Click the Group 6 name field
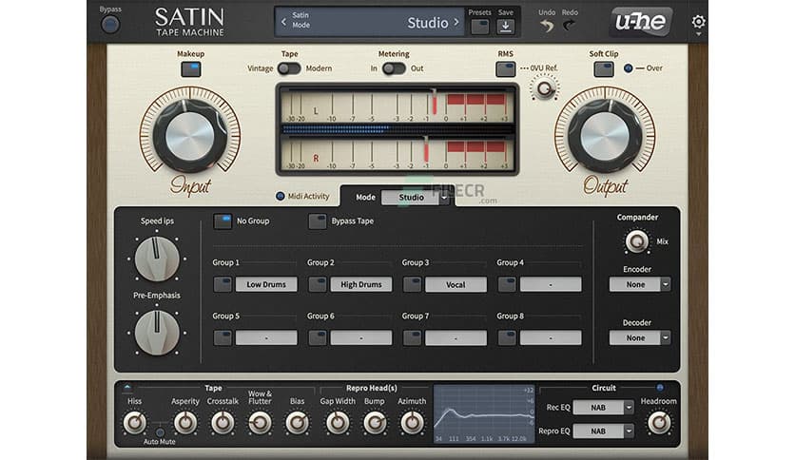This screenshot has width=795, height=460. (361, 338)
